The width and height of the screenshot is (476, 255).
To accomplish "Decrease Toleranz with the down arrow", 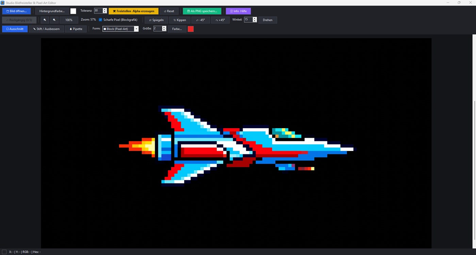I will click(105, 12).
